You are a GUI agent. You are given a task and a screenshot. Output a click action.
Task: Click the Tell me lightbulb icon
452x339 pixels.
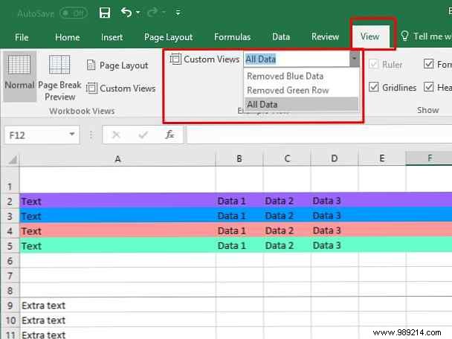click(x=404, y=36)
